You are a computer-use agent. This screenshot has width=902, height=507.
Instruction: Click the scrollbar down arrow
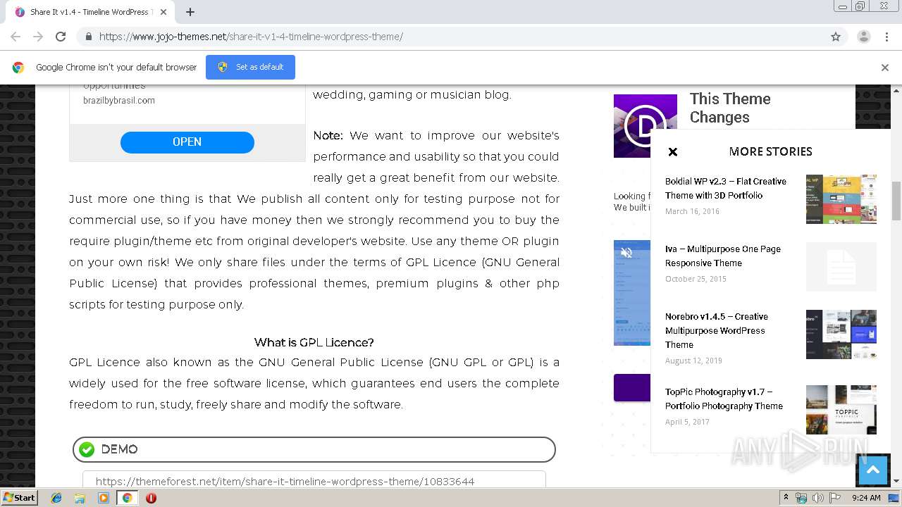pyautogui.click(x=896, y=482)
